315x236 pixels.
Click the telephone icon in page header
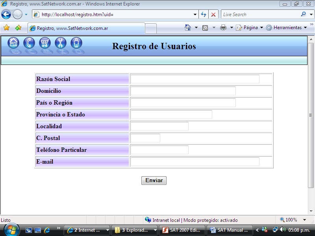[29, 43]
